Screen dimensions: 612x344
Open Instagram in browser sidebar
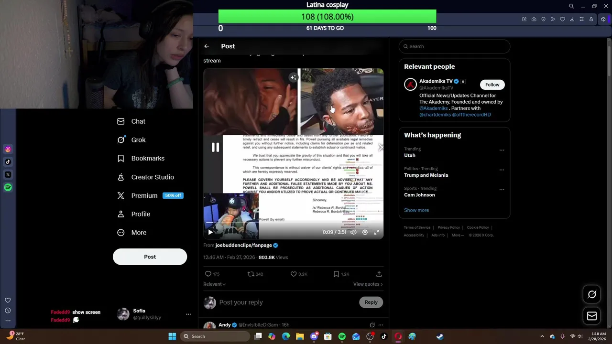pyautogui.click(x=8, y=150)
